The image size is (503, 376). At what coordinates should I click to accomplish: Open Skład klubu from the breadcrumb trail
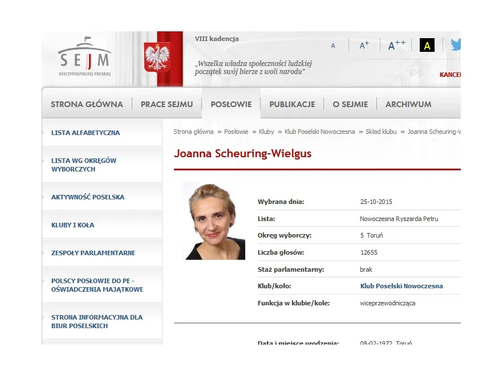[x=380, y=132]
